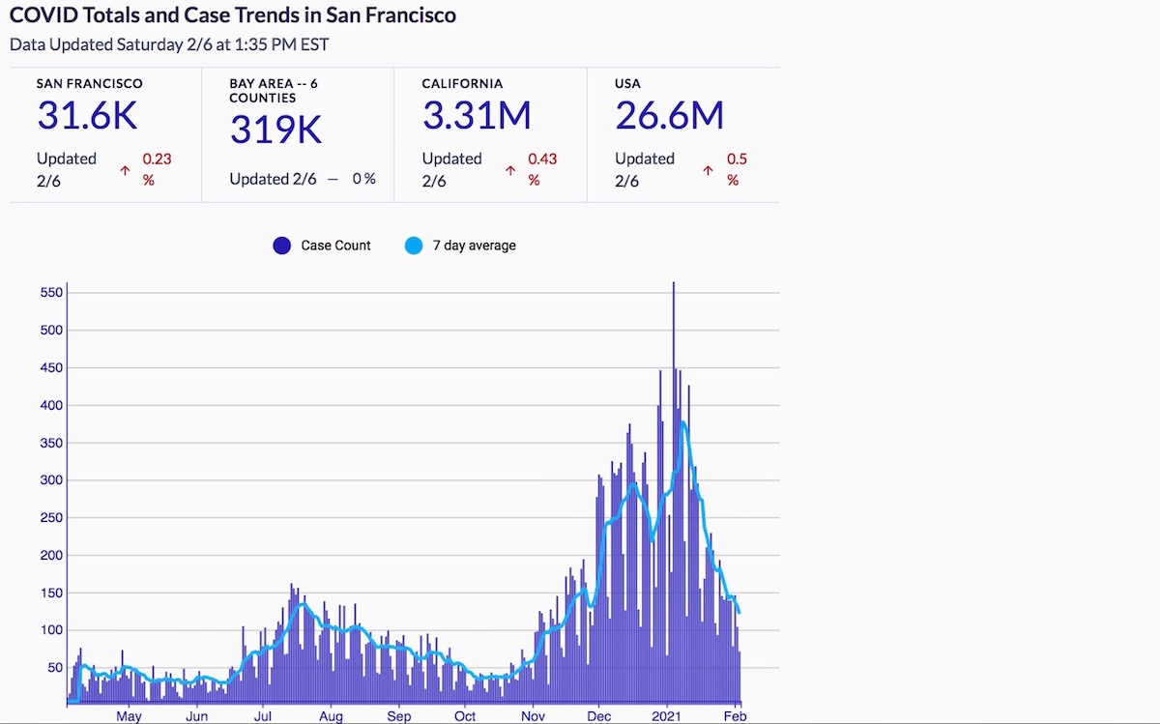
Task: Click the USA red up arrow
Action: 708,170
